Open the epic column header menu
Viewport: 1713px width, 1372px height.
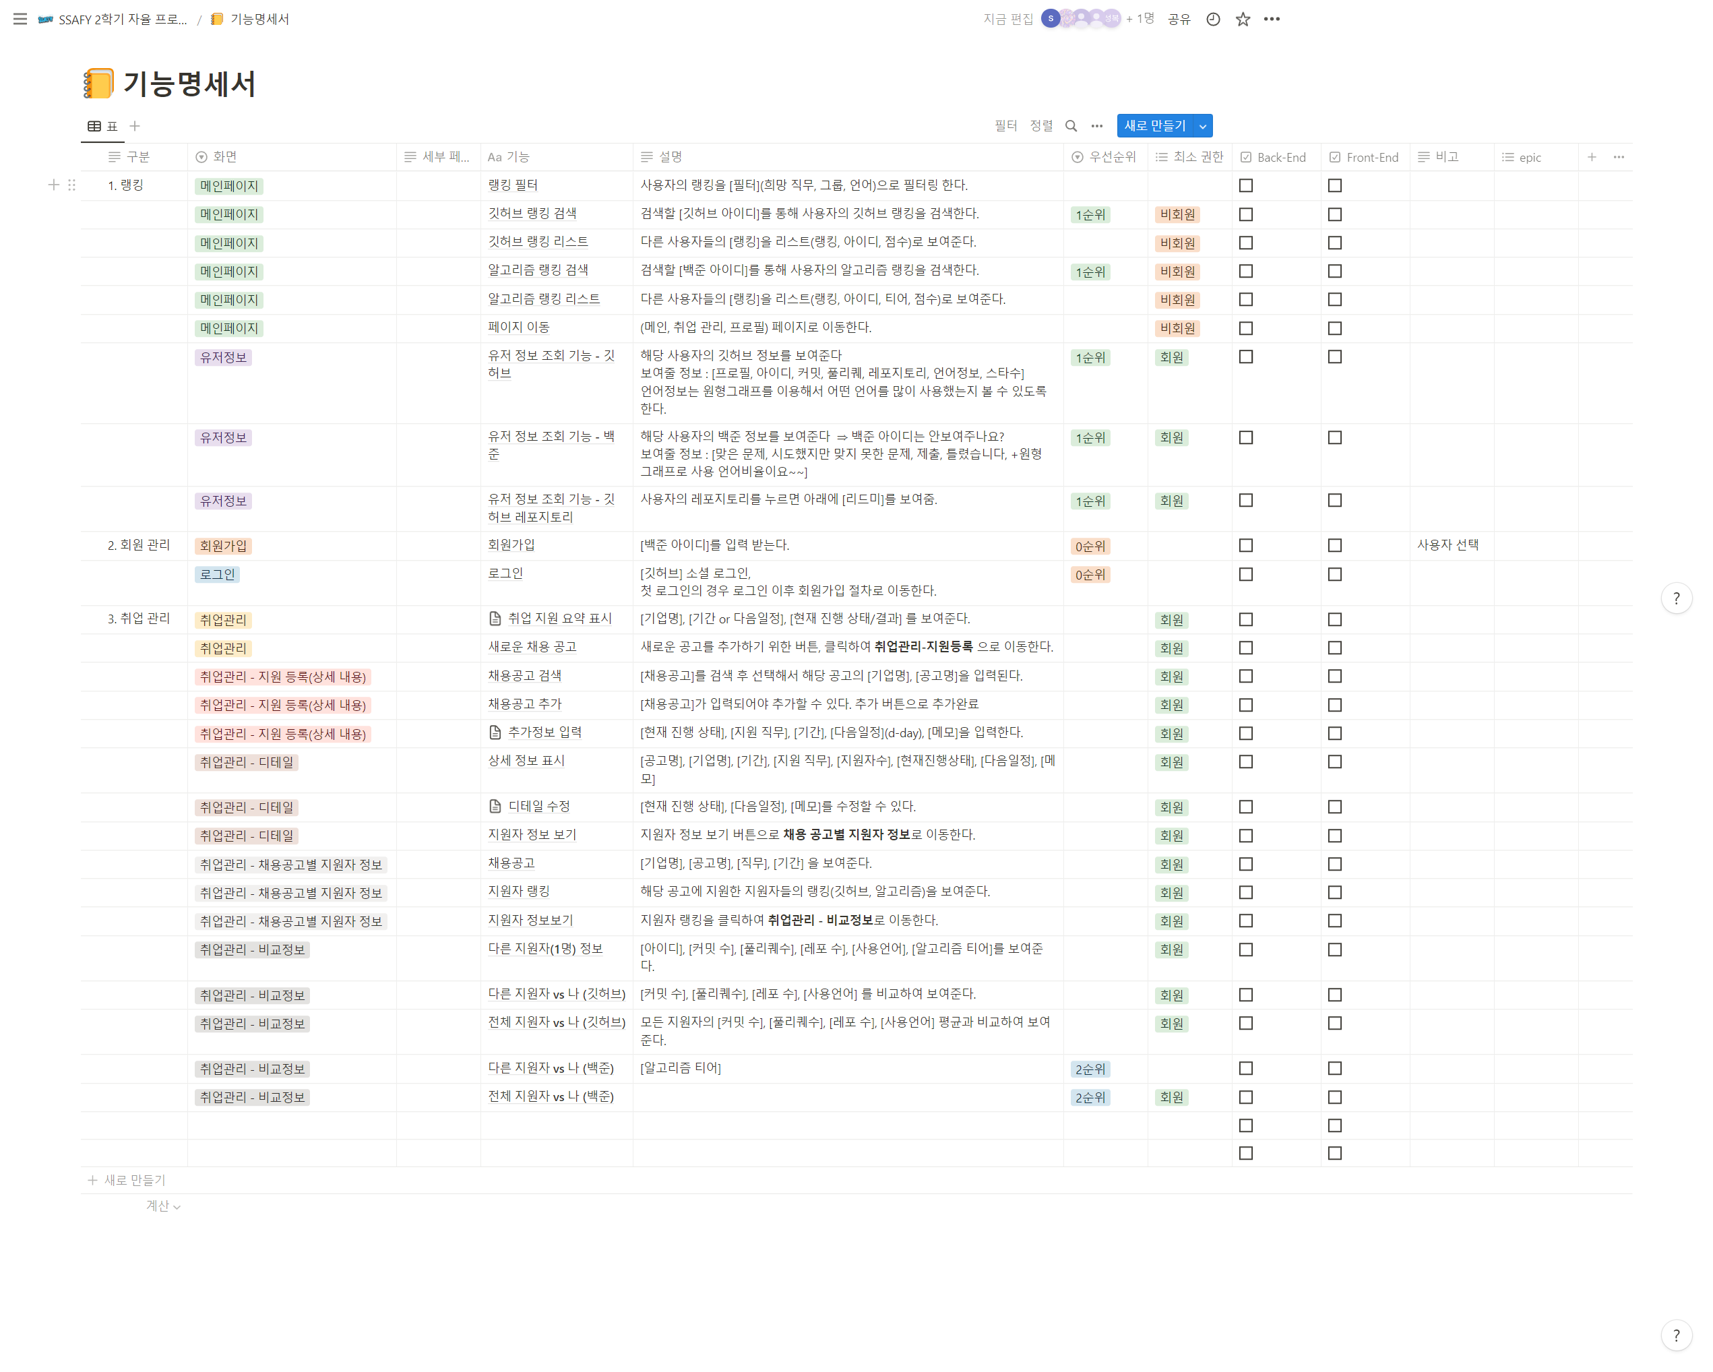pos(1535,156)
